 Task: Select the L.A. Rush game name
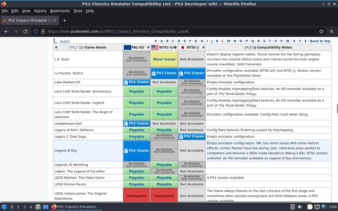pos(62,59)
